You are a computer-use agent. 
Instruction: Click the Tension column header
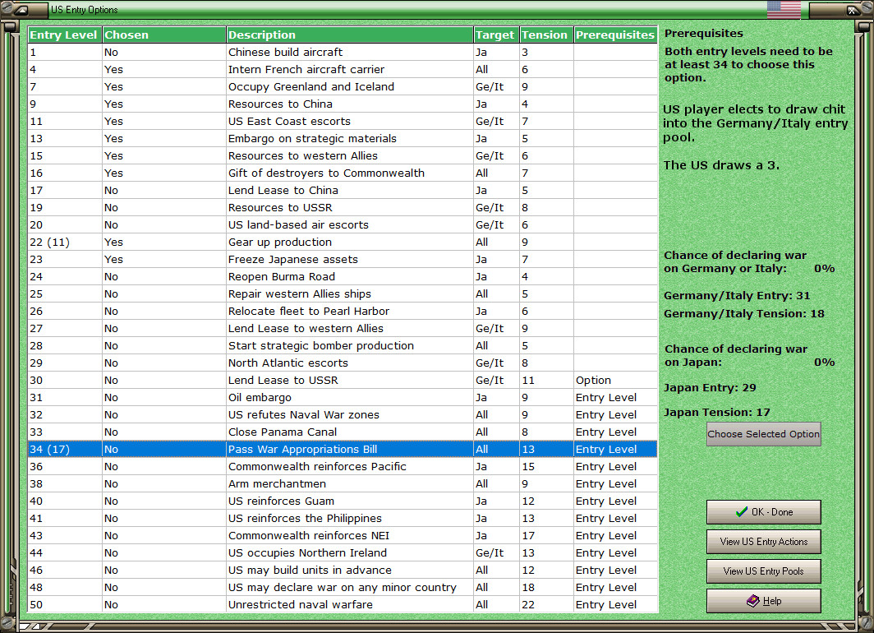(547, 35)
